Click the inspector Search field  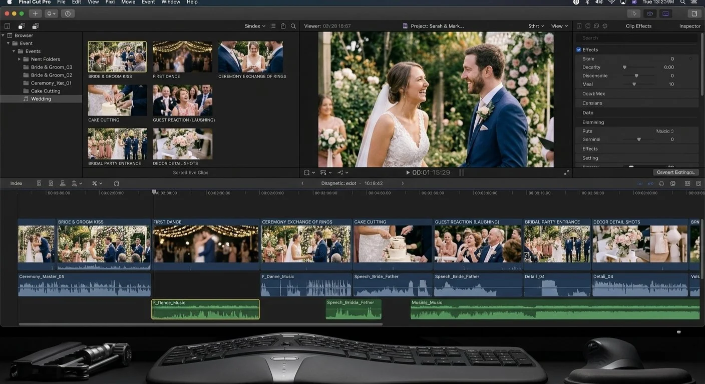click(x=637, y=38)
